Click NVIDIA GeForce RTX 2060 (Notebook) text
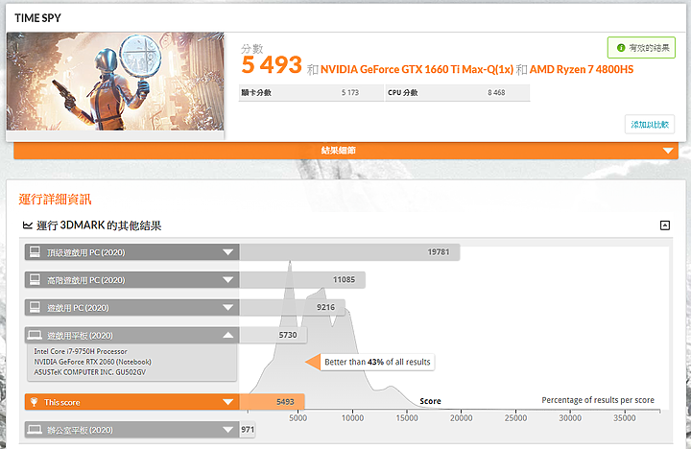This screenshot has height=449, width=691. [92, 362]
